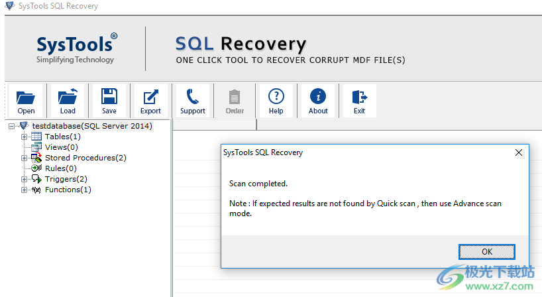
Task: Click the Rules node icon
Action: coord(36,168)
